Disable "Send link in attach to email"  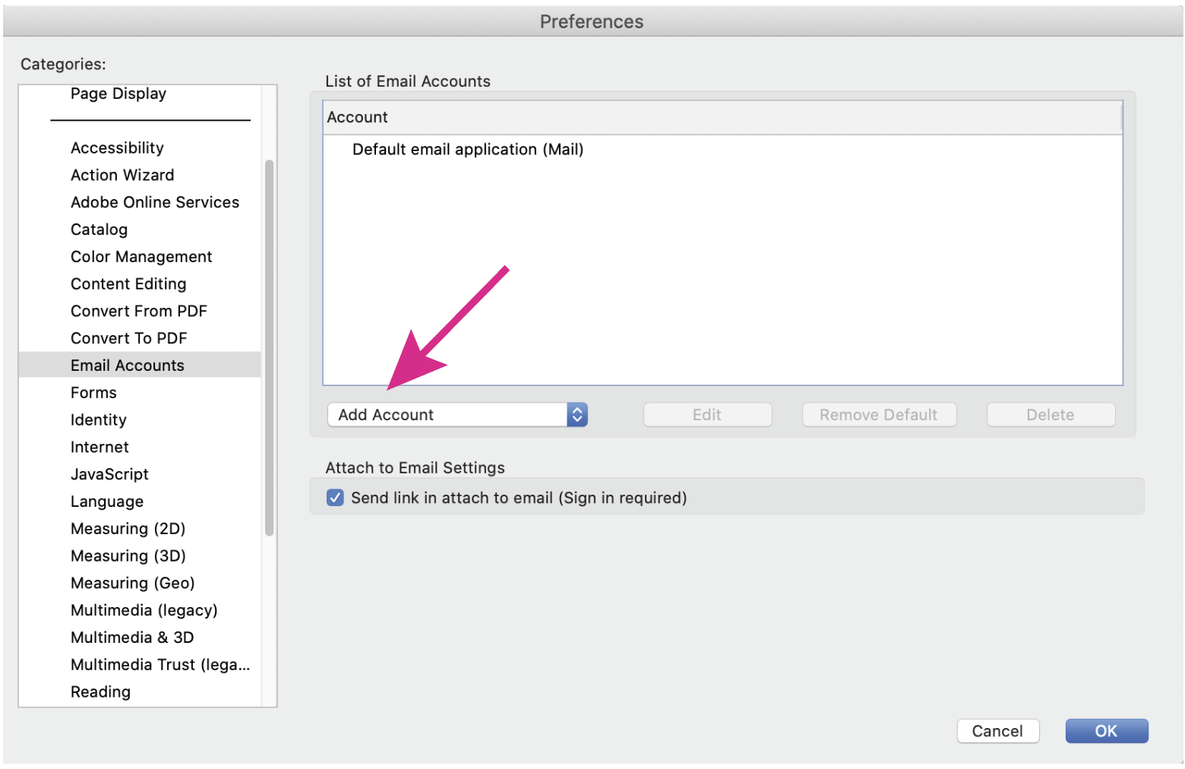point(335,497)
